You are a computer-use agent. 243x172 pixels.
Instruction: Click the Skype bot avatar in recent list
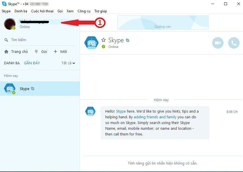point(9,89)
